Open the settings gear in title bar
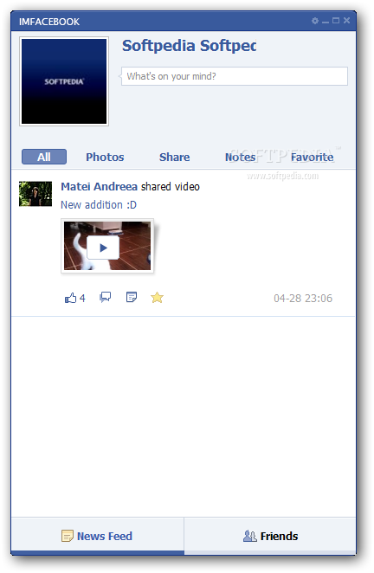This screenshot has width=374, height=573. coord(315,21)
